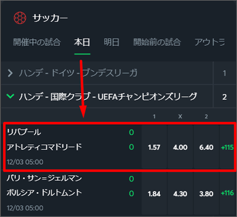Bet on Paris Saint-Germain win odds 1.84
237x217 pixels.
tap(154, 194)
